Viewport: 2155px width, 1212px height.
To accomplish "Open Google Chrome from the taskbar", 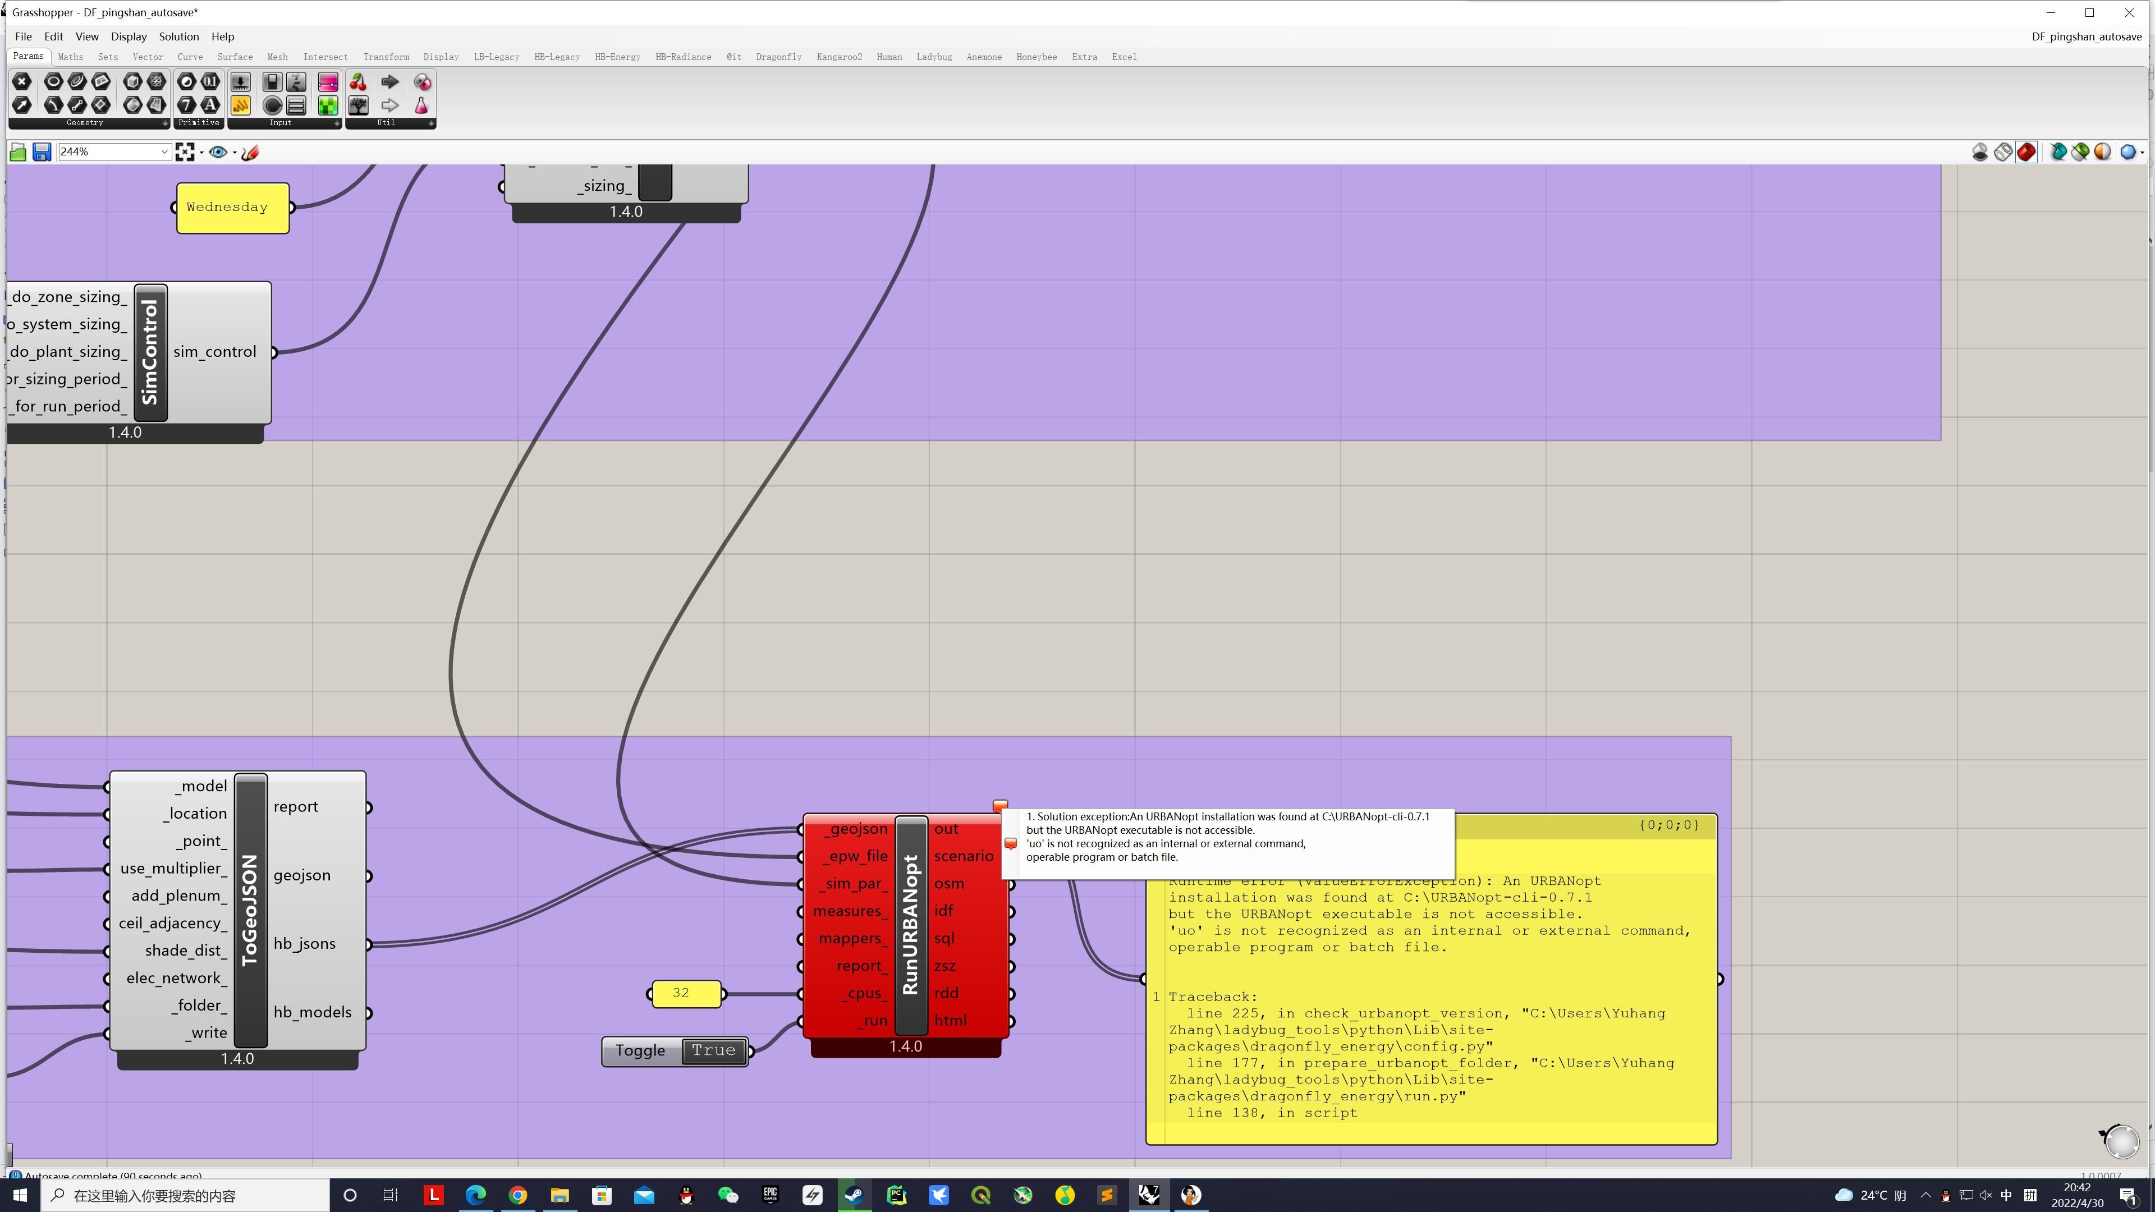I will click(x=518, y=1195).
